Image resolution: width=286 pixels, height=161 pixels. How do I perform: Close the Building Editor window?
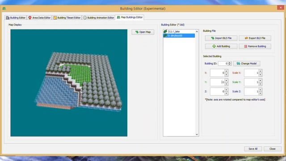coord(281,8)
